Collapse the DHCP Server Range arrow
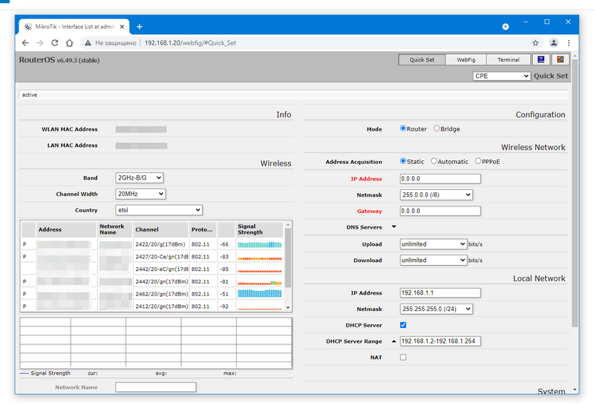The height and width of the screenshot is (409, 594). [394, 341]
